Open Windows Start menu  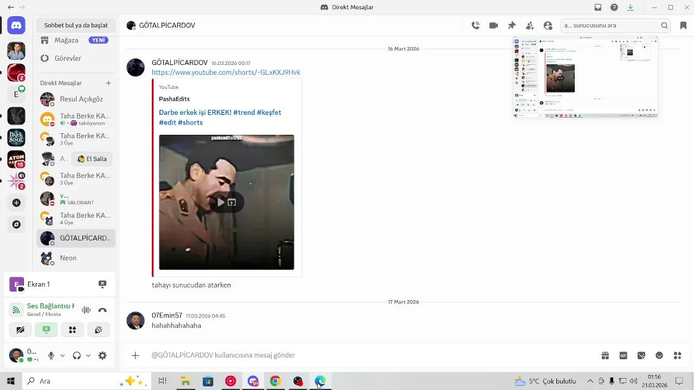[10, 381]
